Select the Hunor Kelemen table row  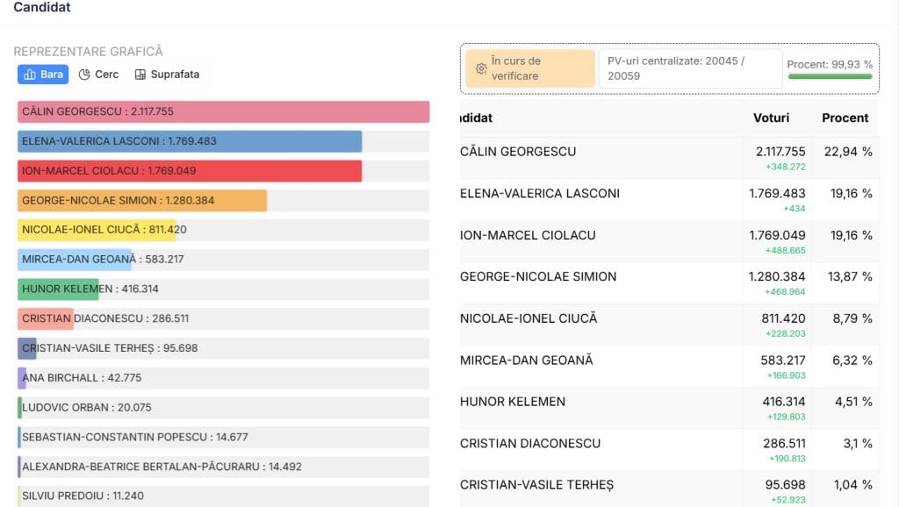[x=667, y=408]
